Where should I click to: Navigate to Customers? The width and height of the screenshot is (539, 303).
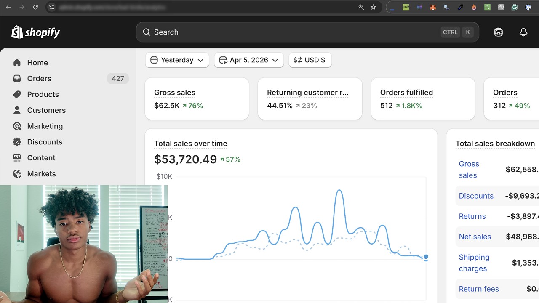[x=46, y=110]
